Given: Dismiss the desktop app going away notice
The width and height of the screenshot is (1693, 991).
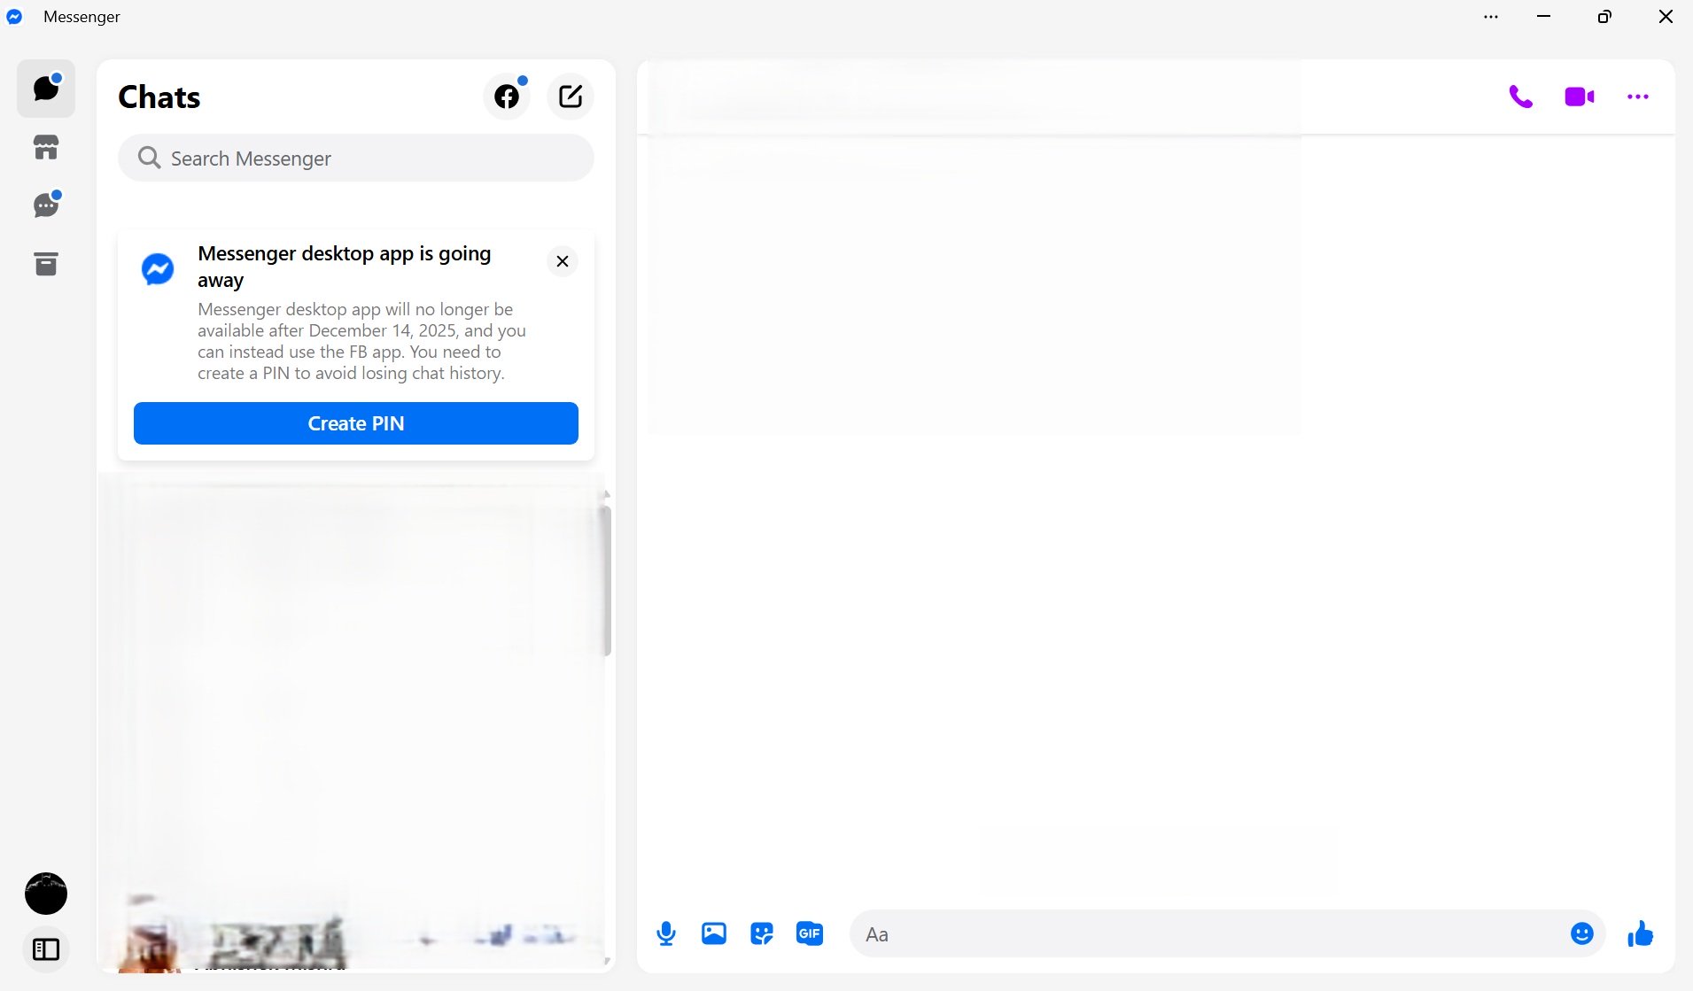Looking at the screenshot, I should (562, 261).
